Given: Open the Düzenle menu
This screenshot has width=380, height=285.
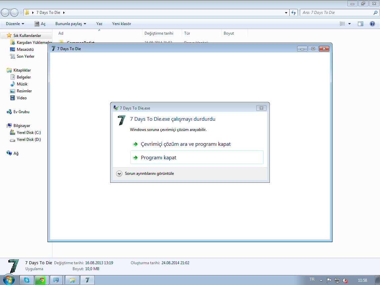Looking at the screenshot, I should click(x=15, y=24).
